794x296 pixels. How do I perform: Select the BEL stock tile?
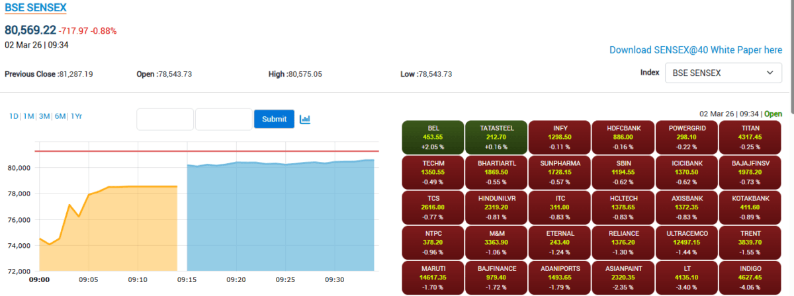pyautogui.click(x=433, y=137)
